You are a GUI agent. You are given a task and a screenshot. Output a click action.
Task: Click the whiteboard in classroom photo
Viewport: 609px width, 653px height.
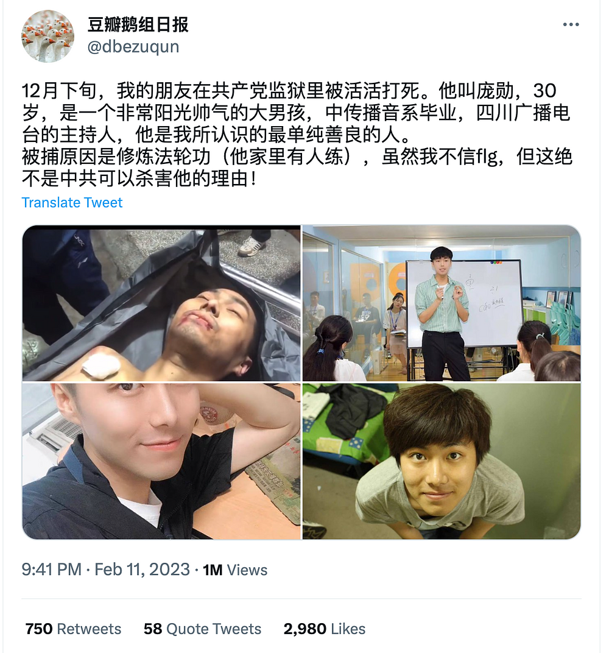coord(463,303)
